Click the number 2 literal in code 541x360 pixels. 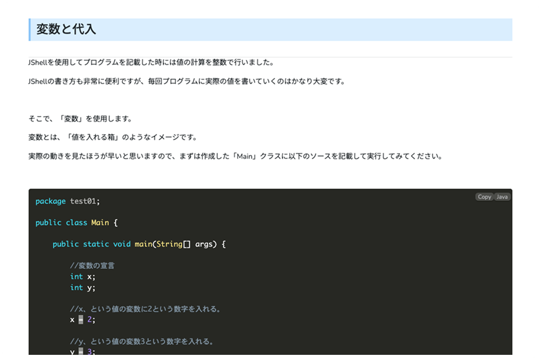pyautogui.click(x=89, y=320)
